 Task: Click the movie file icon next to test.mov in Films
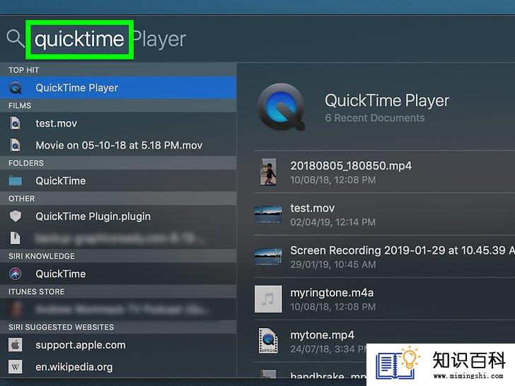tap(15, 124)
